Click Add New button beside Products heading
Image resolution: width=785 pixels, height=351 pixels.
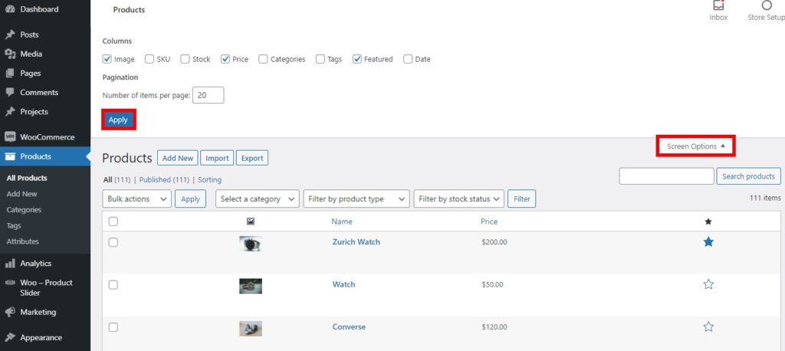point(178,158)
